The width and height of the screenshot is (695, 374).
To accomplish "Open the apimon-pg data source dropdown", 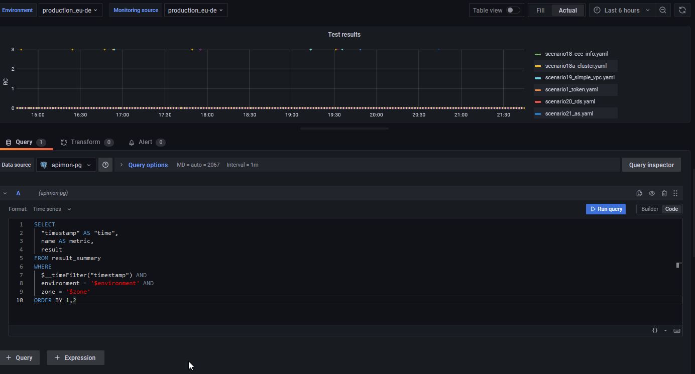I will pos(66,165).
